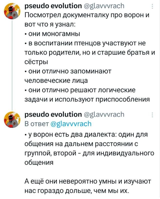Open the first tweet's author avatar
Viewport: 160px width, 199px height.
[x=12, y=11]
